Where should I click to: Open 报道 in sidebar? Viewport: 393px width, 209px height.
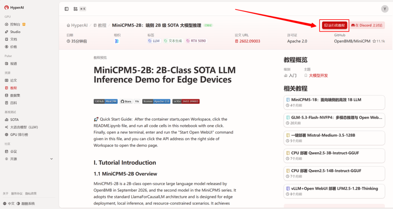[11, 64]
